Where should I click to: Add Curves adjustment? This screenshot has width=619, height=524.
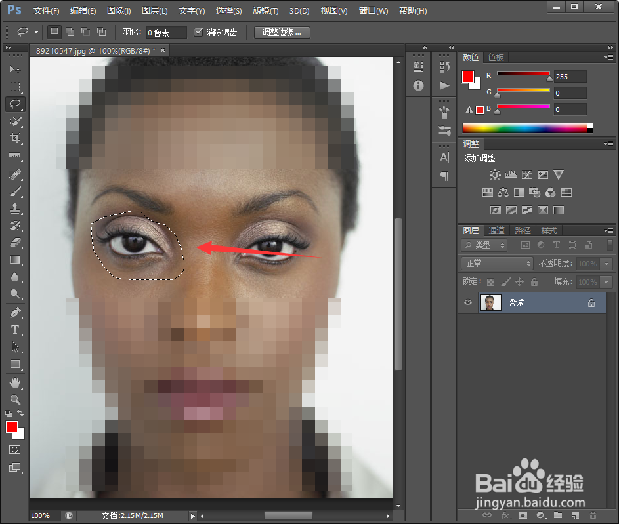[x=526, y=174]
